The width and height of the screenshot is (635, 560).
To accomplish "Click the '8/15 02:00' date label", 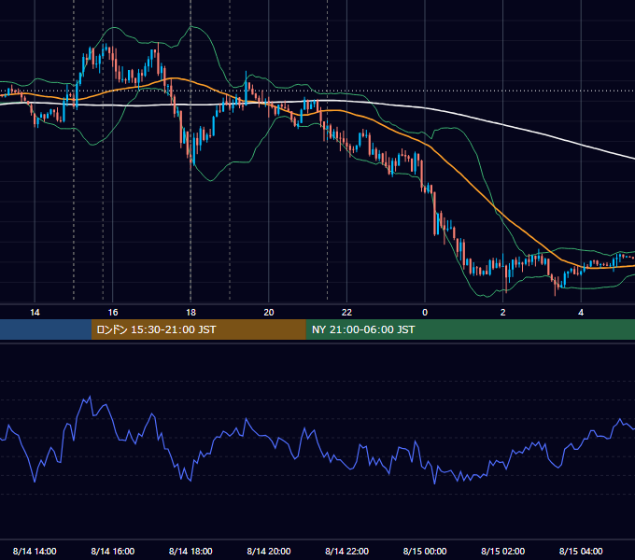I will coord(503,551).
